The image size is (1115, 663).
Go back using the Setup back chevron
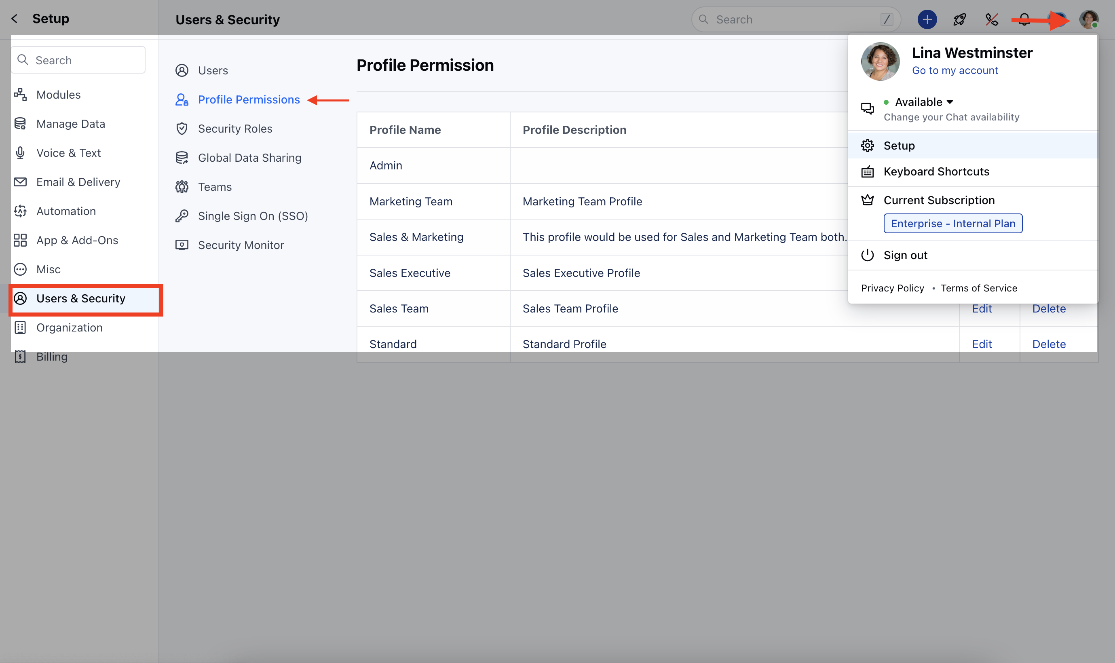tap(15, 19)
